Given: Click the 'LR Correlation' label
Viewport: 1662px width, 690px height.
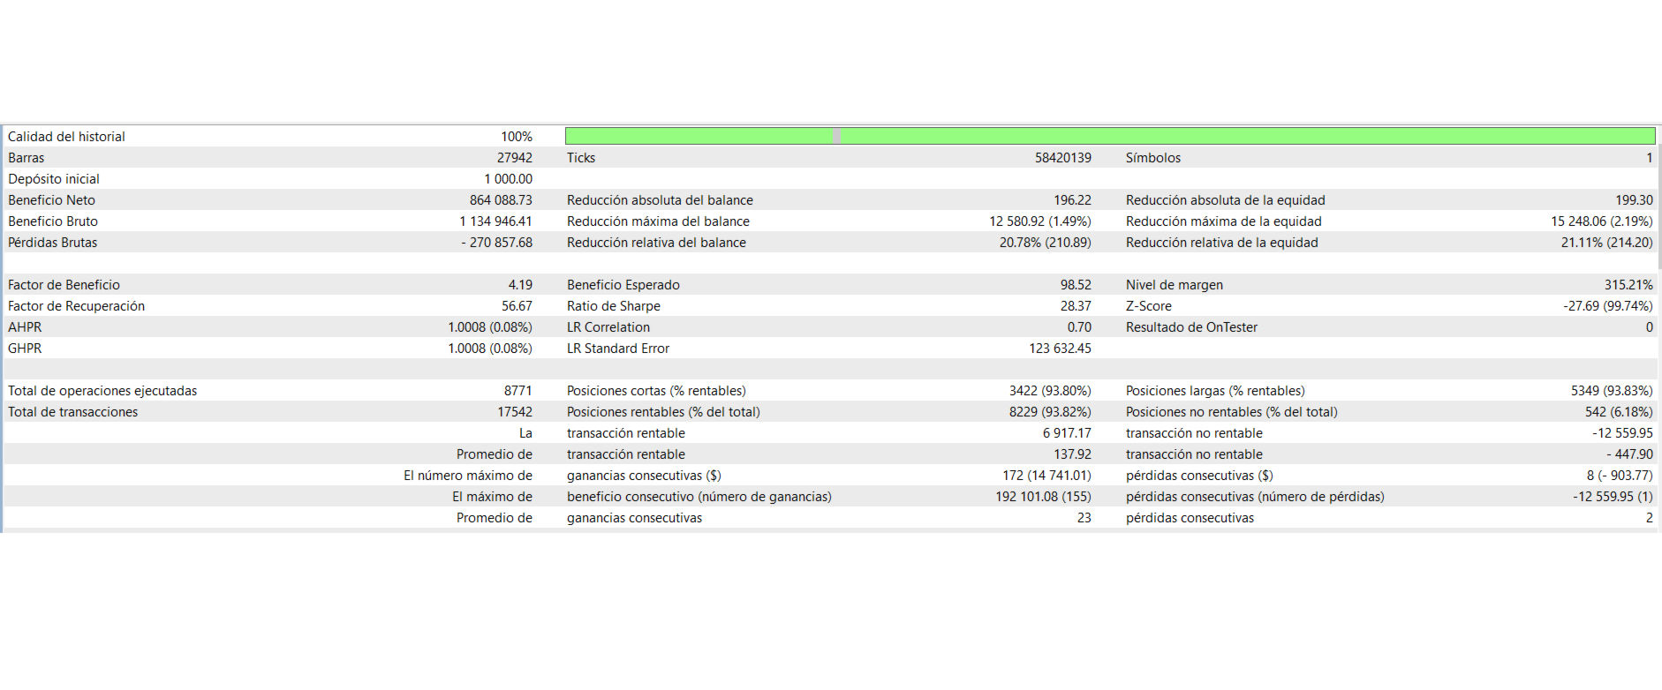Looking at the screenshot, I should [608, 327].
